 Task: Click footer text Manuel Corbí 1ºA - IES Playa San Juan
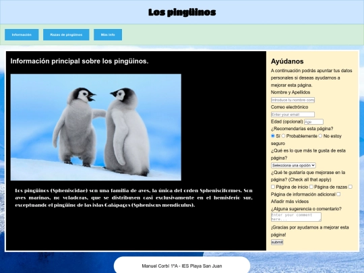[x=182, y=266]
